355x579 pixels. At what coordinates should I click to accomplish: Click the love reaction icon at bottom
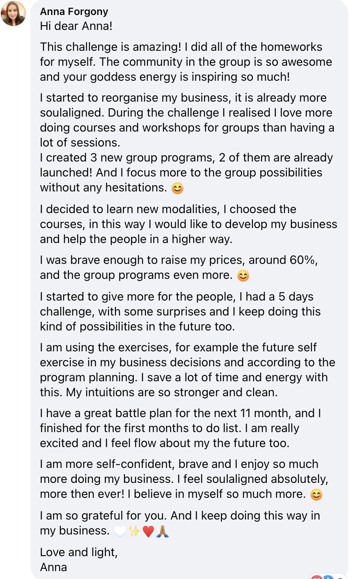coord(317,577)
